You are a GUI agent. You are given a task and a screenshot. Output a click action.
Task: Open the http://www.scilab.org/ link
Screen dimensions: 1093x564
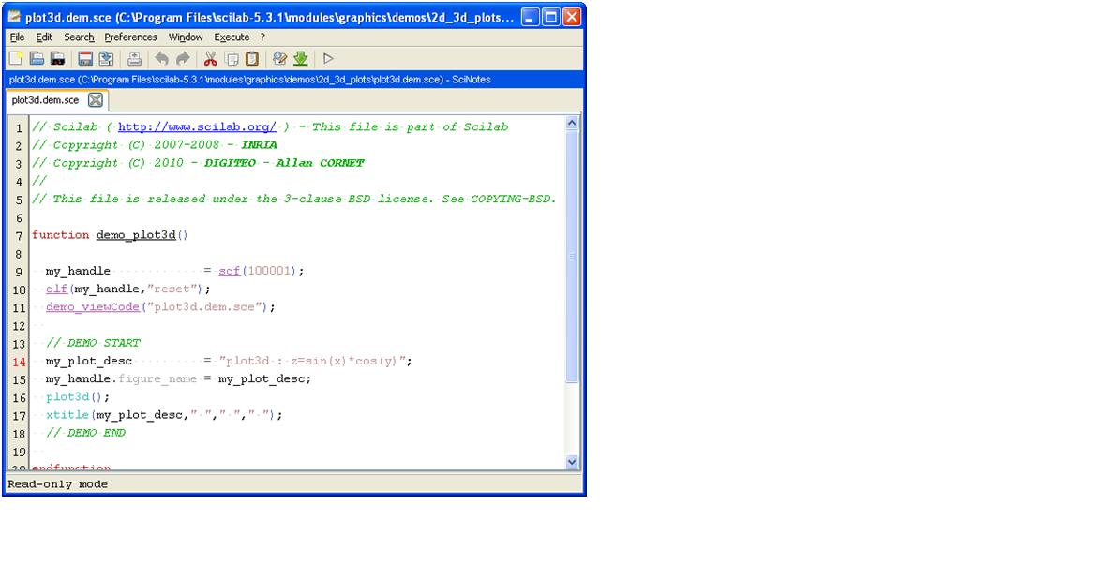click(x=197, y=127)
